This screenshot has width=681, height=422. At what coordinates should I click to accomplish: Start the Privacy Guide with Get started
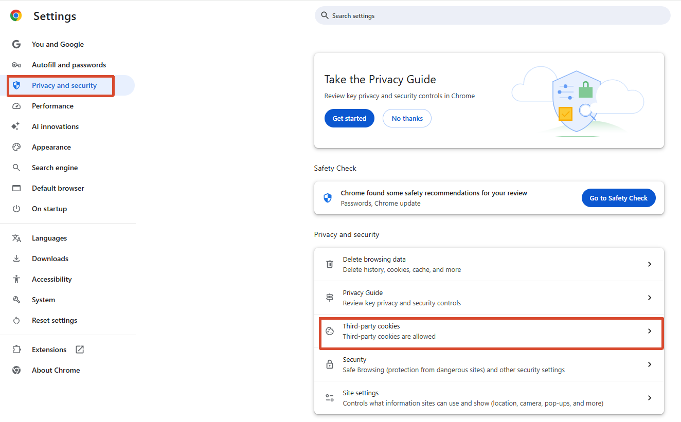tap(349, 118)
